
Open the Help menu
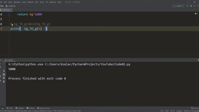click(59, 2)
